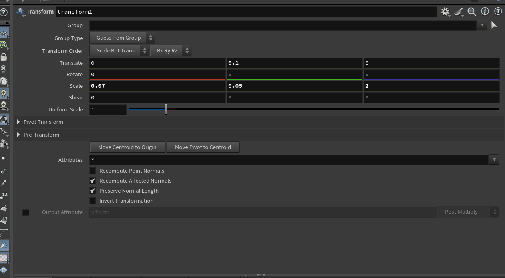Toggle the point numbers display icon

(4, 195)
